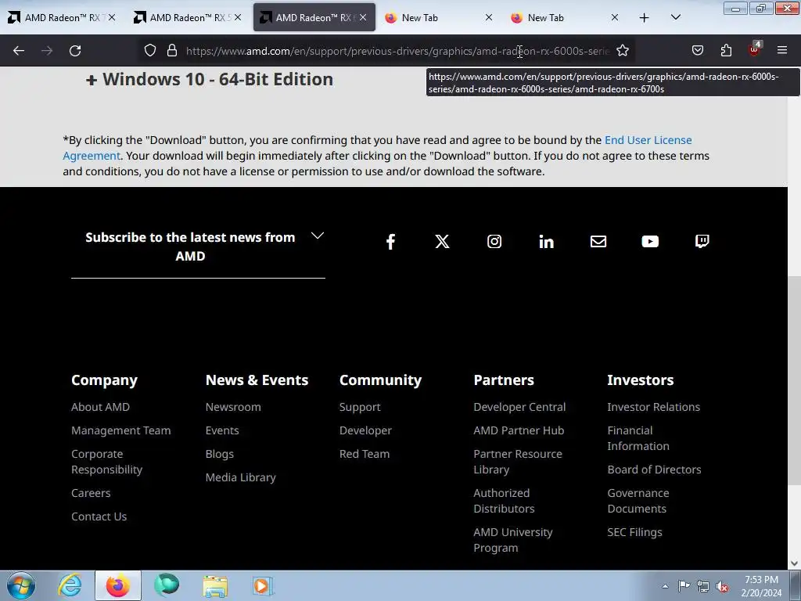Open AMD YouTube channel icon
The image size is (801, 601).
point(650,241)
